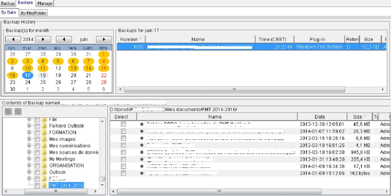This screenshot has height=196, width=391.
Task: Click the file bullet icon on the first listed file
Action: coord(142,124)
